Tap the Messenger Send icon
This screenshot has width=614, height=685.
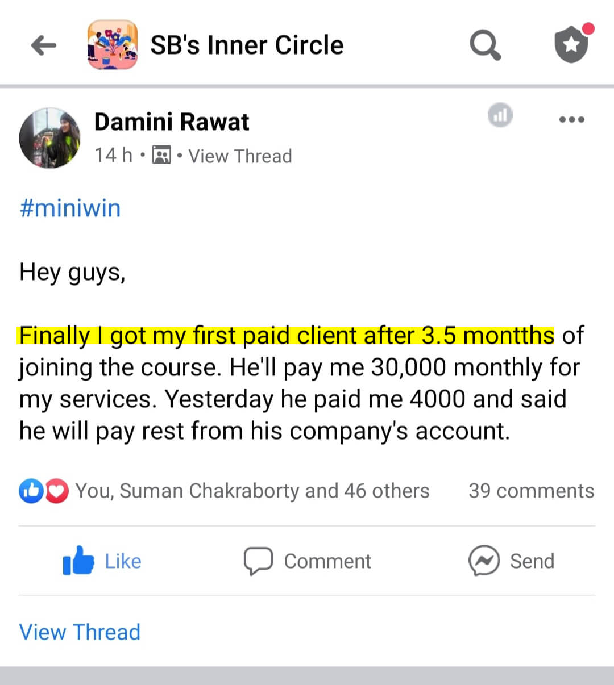[x=484, y=561]
